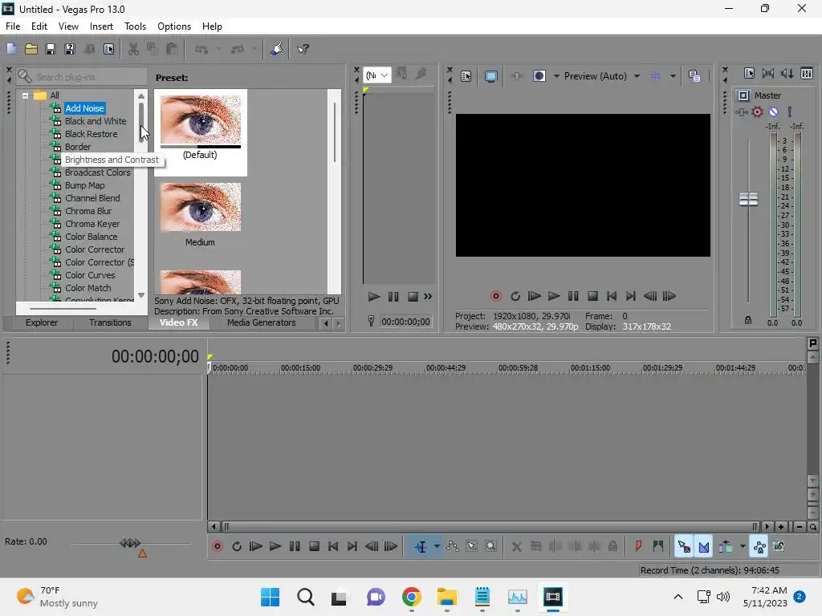Screen dimensions: 822x616
Task: Open the File menu
Action: tap(13, 26)
